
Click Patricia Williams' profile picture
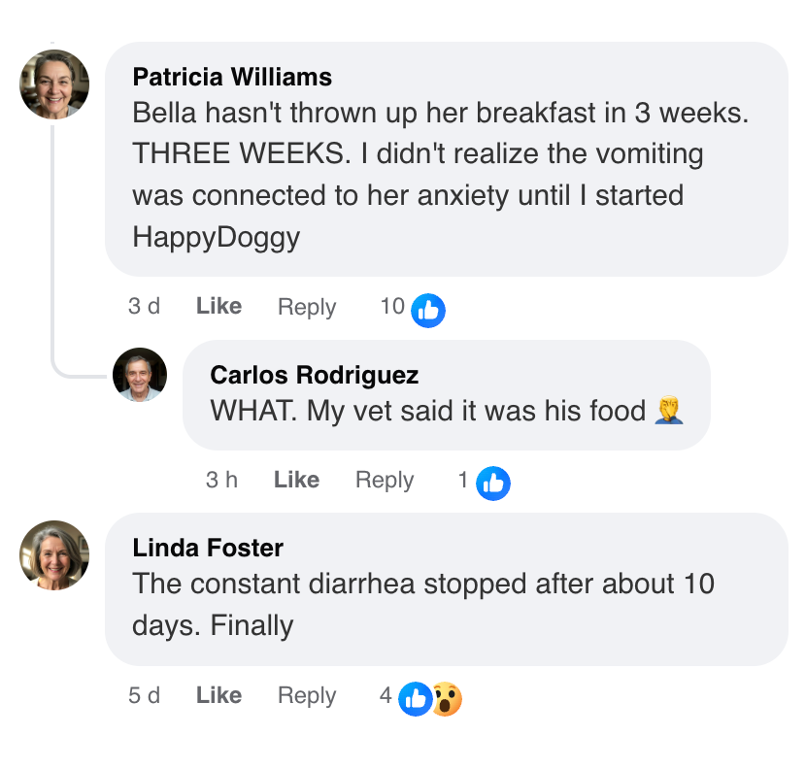point(54,84)
